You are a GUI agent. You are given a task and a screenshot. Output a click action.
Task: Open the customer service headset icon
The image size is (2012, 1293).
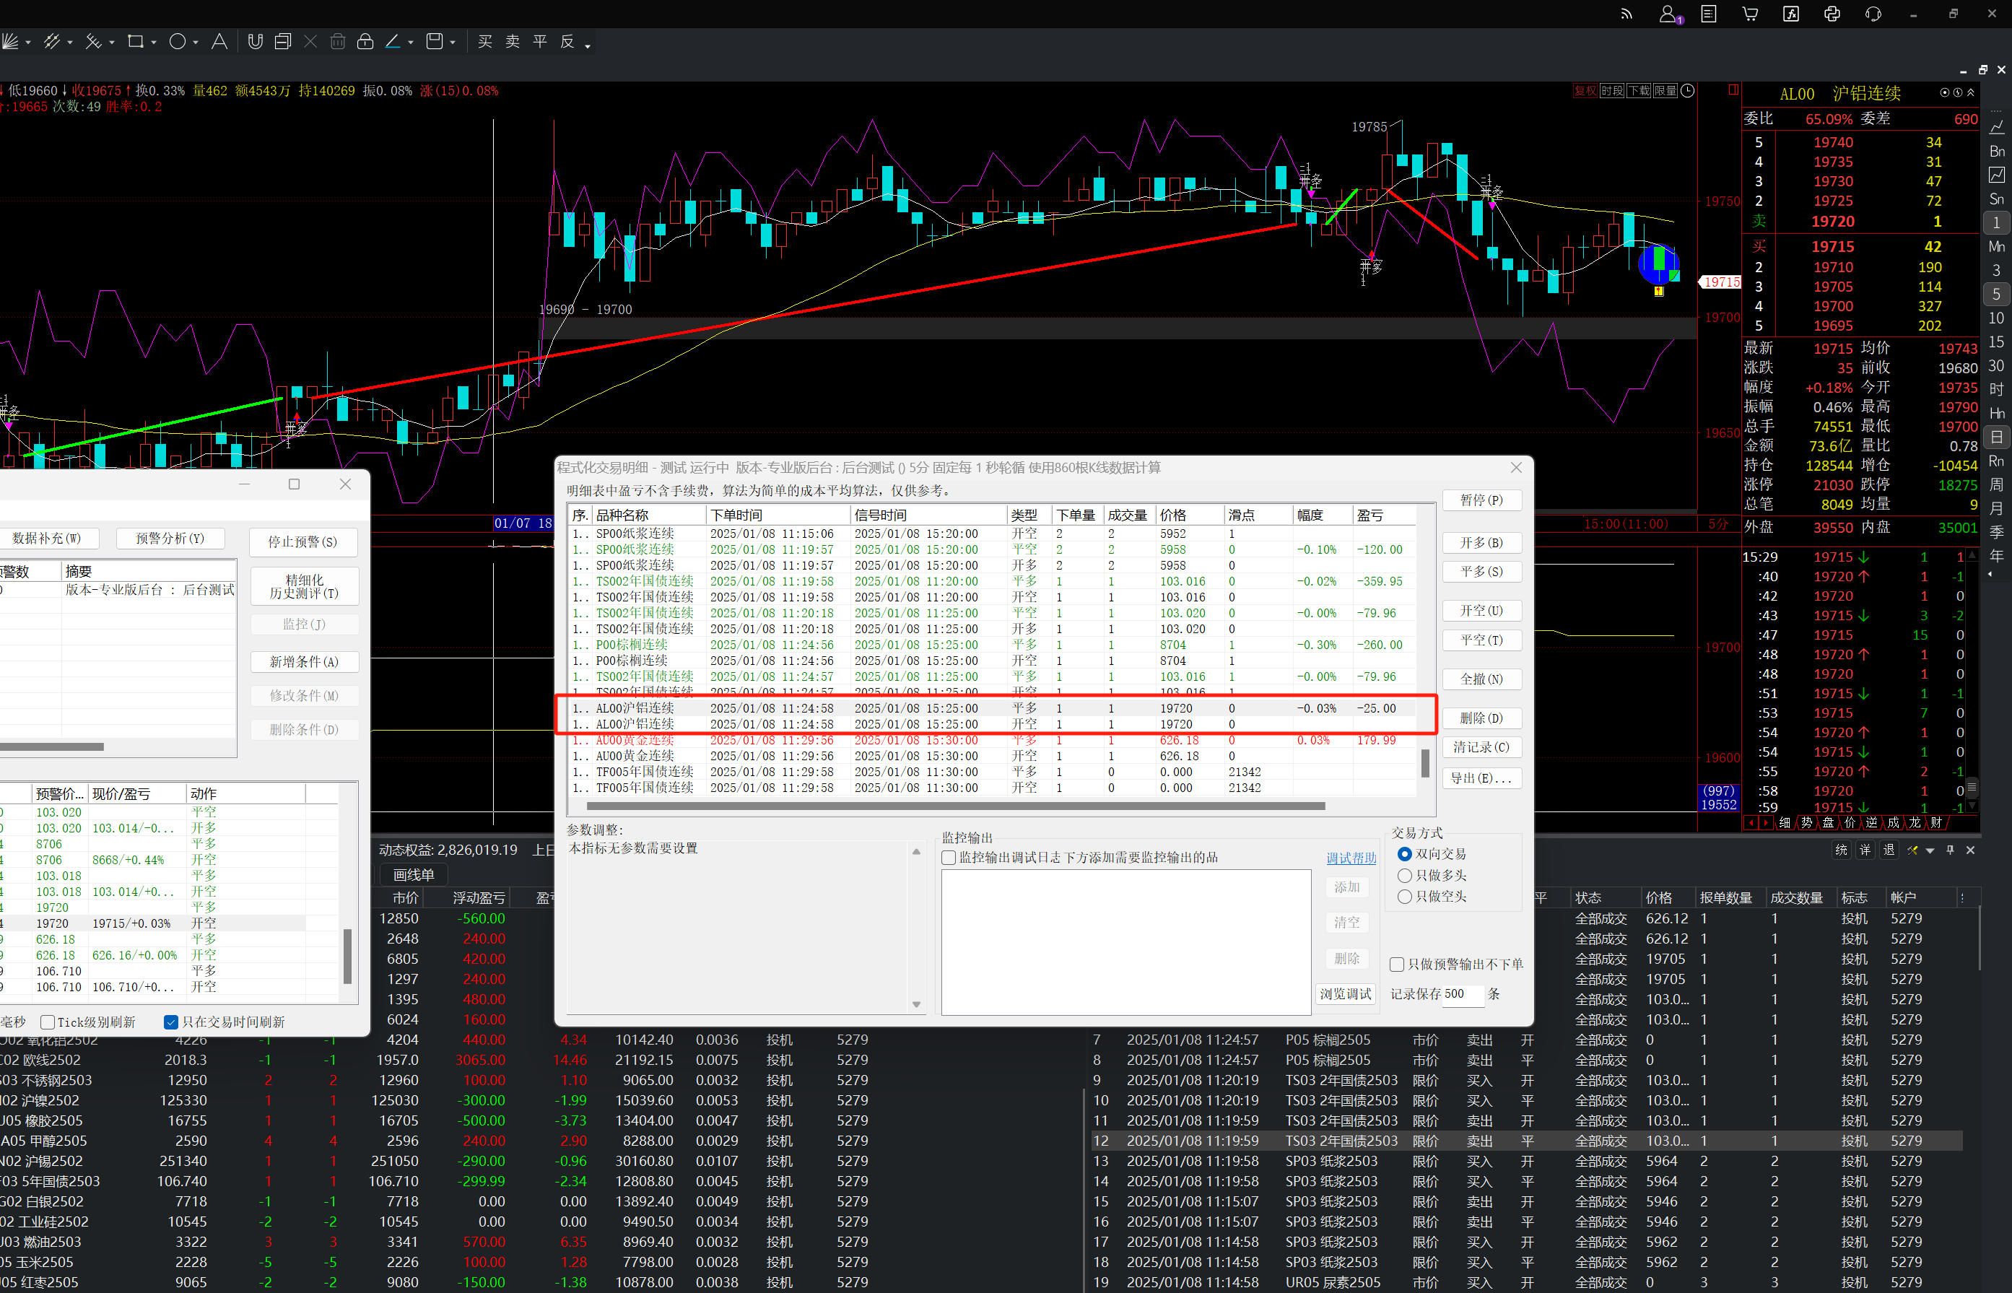(1873, 14)
